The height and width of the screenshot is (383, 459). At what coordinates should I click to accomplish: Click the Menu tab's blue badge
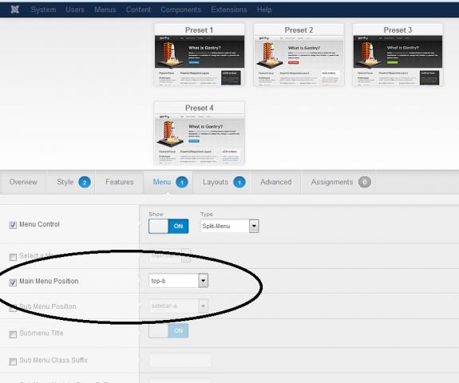coord(182,182)
